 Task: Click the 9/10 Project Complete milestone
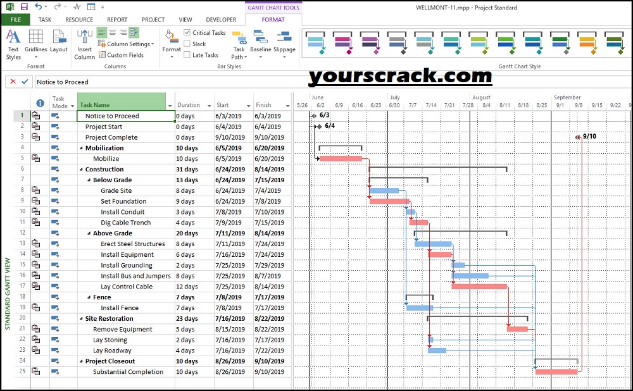(578, 137)
